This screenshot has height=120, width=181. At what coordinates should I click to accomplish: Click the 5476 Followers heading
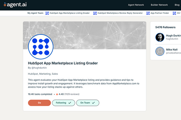[165, 27]
